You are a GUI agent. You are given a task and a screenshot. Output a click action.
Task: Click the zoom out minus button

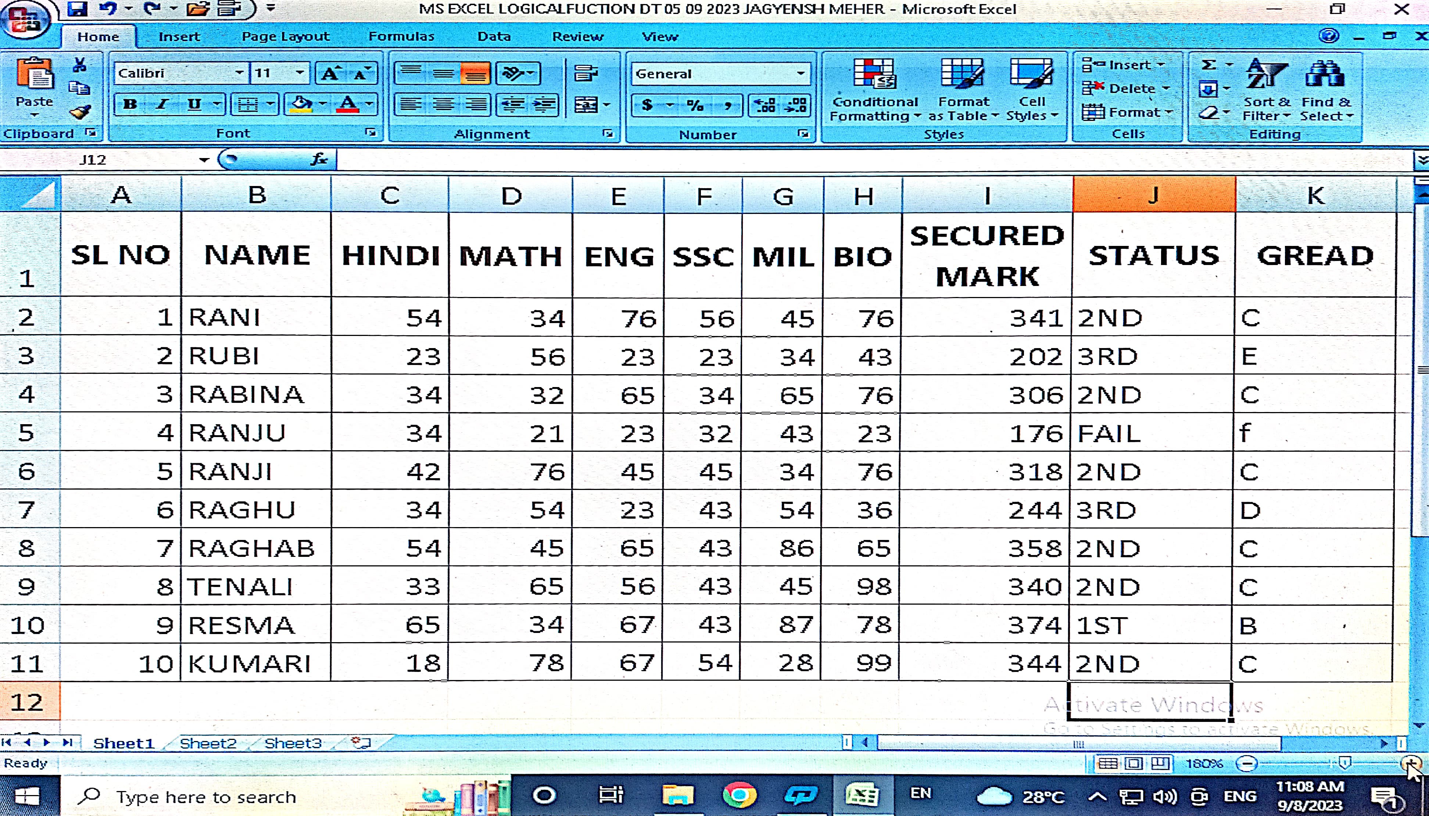[1247, 763]
